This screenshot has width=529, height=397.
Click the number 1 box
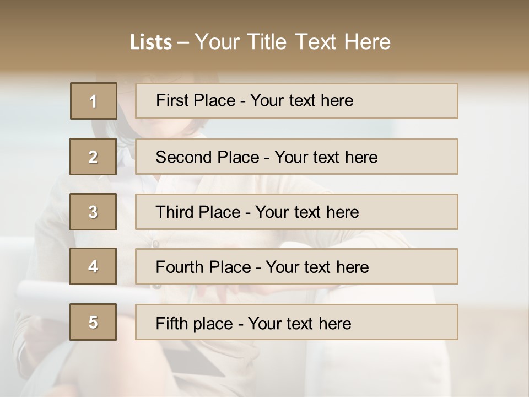click(x=94, y=101)
